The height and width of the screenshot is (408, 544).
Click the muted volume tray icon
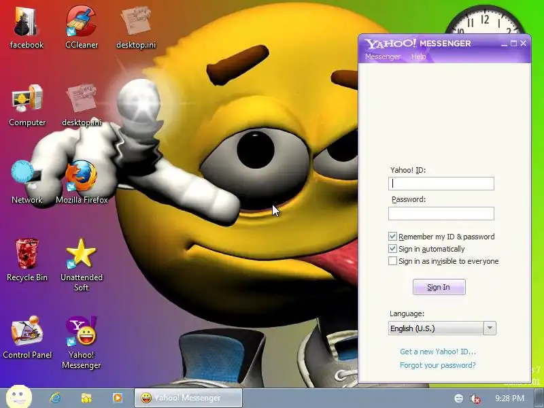coord(475,398)
